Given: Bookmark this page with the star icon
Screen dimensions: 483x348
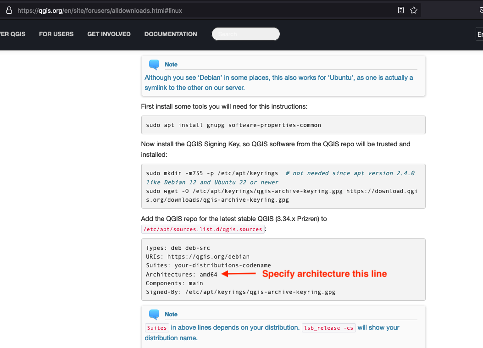Looking at the screenshot, I should pos(414,11).
